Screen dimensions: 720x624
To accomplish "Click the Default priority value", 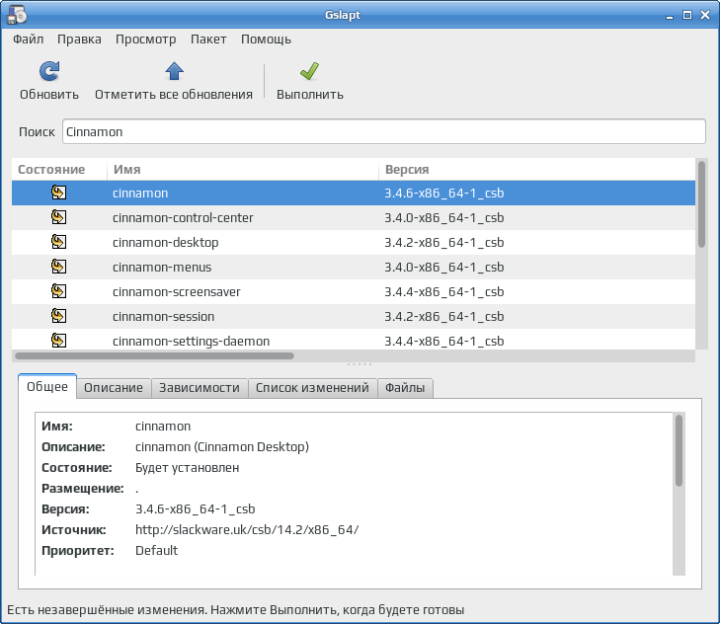I will click(x=156, y=551).
